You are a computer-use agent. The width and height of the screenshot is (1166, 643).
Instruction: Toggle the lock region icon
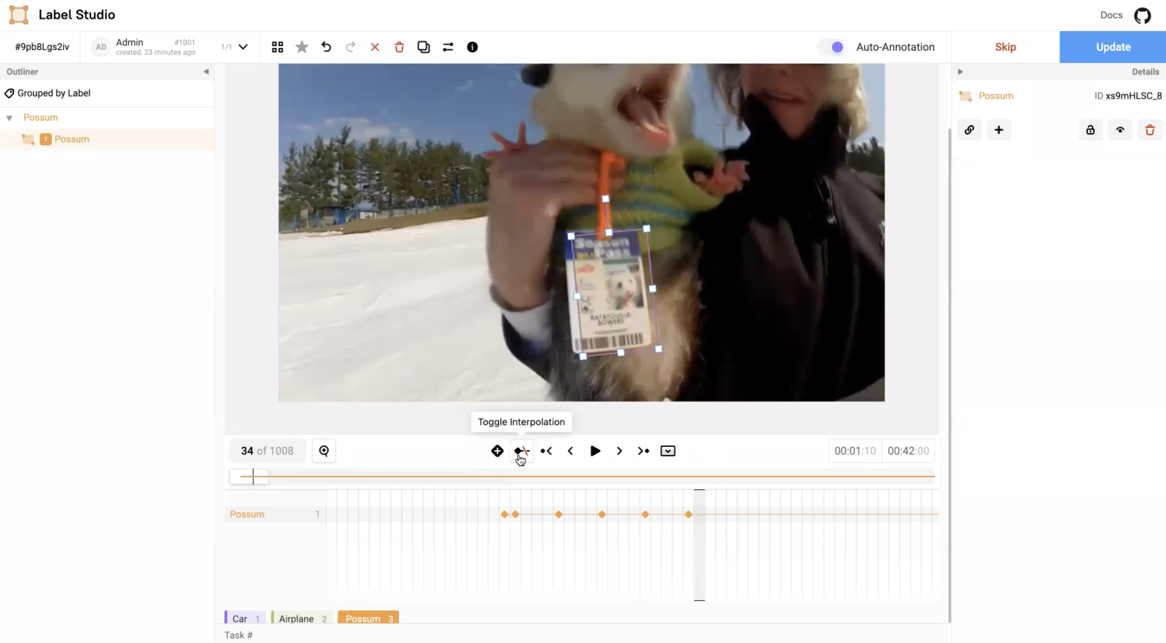coord(1090,130)
